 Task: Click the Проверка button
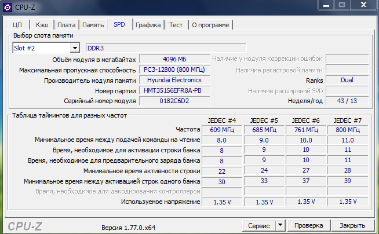pyautogui.click(x=308, y=225)
